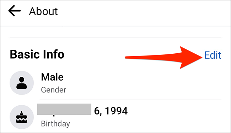Select the "Male" gender value
231x133 pixels.
click(52, 77)
